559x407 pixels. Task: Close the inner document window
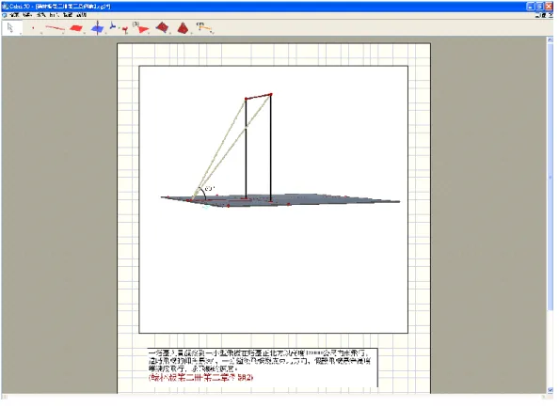[550, 15]
